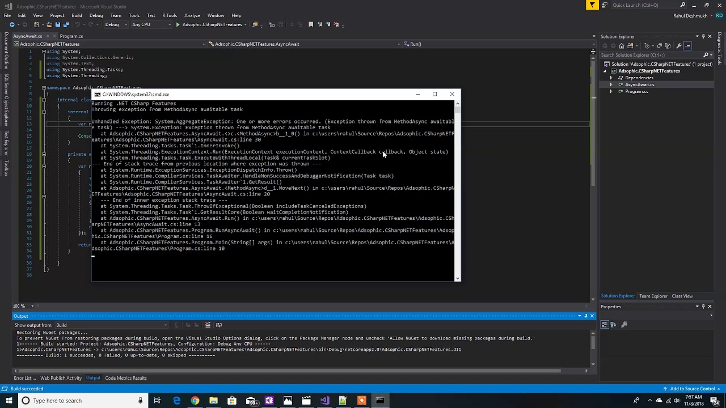Click Add to Source Control in status bar
The width and height of the screenshot is (726, 408).
point(693,389)
